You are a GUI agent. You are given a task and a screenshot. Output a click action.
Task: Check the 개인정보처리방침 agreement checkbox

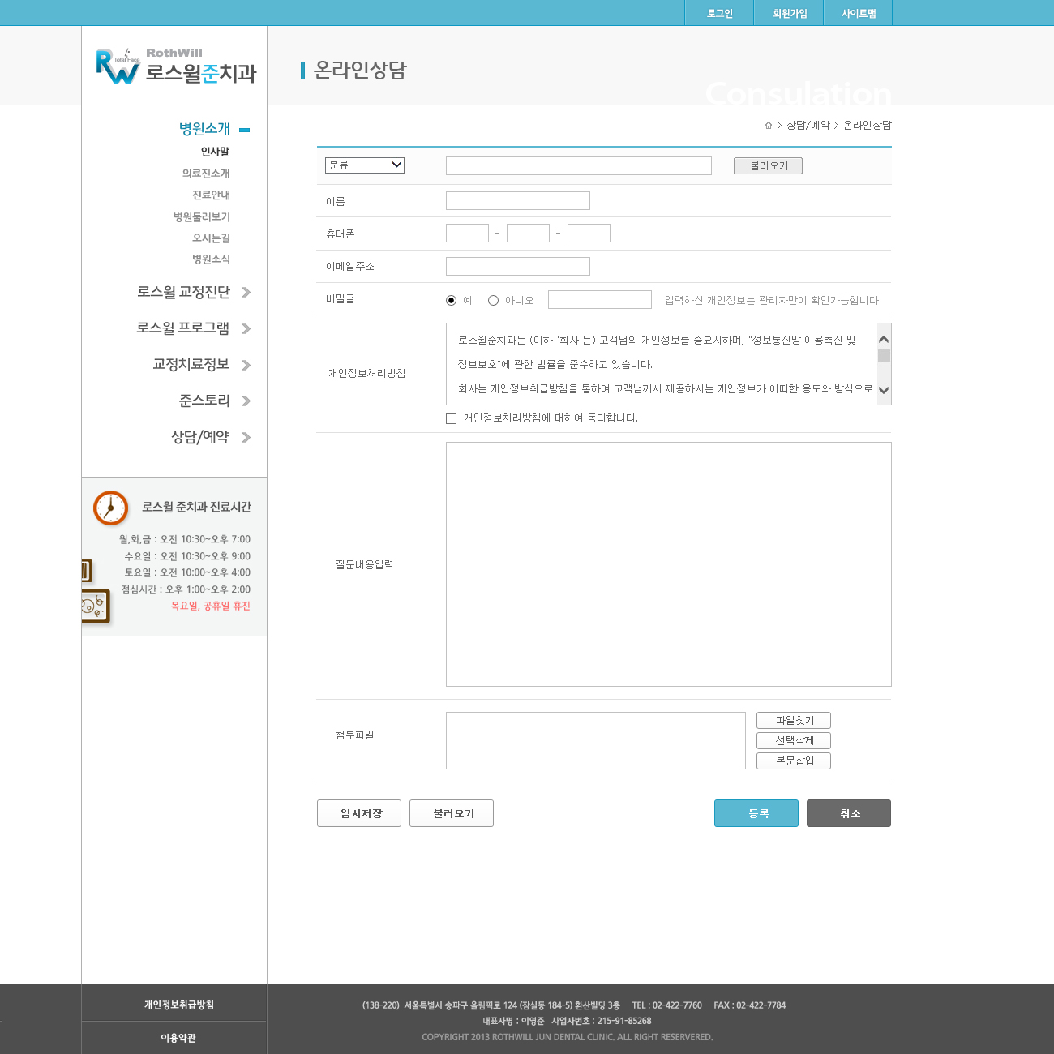tap(452, 419)
